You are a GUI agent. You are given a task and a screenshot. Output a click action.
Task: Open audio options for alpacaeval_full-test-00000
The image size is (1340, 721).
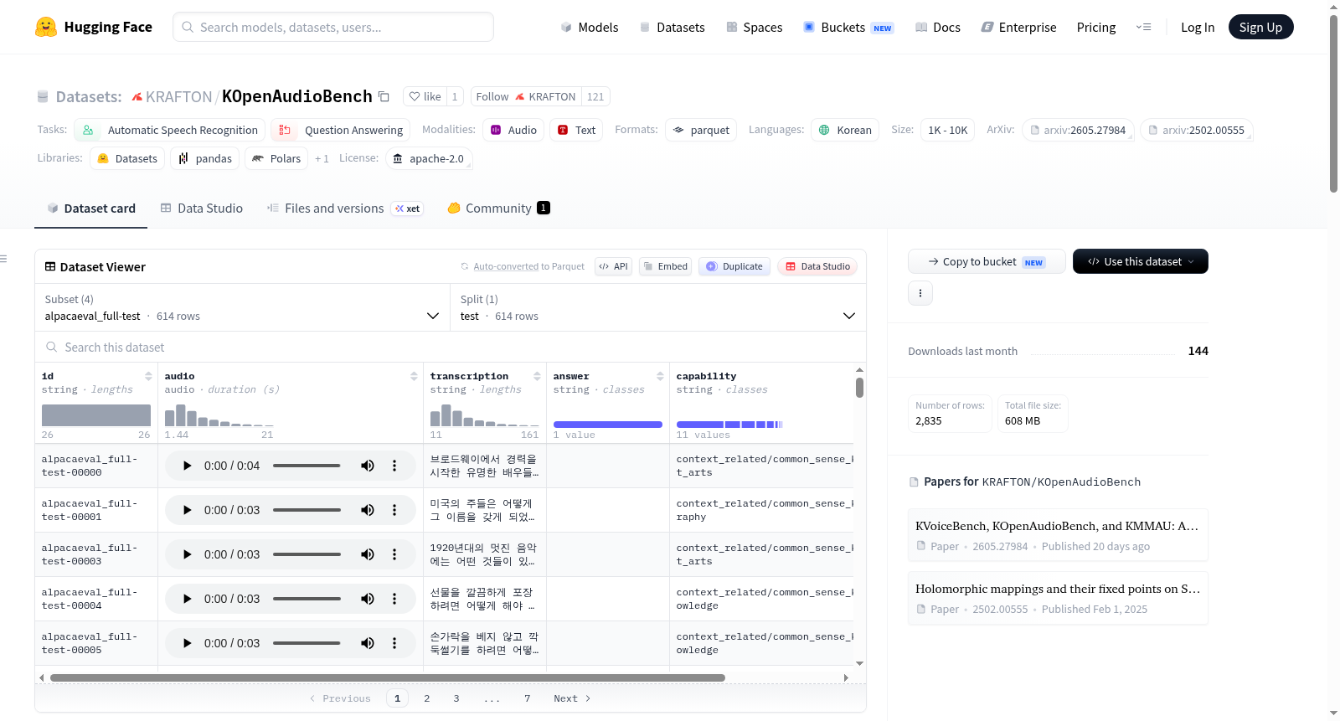tap(394, 466)
